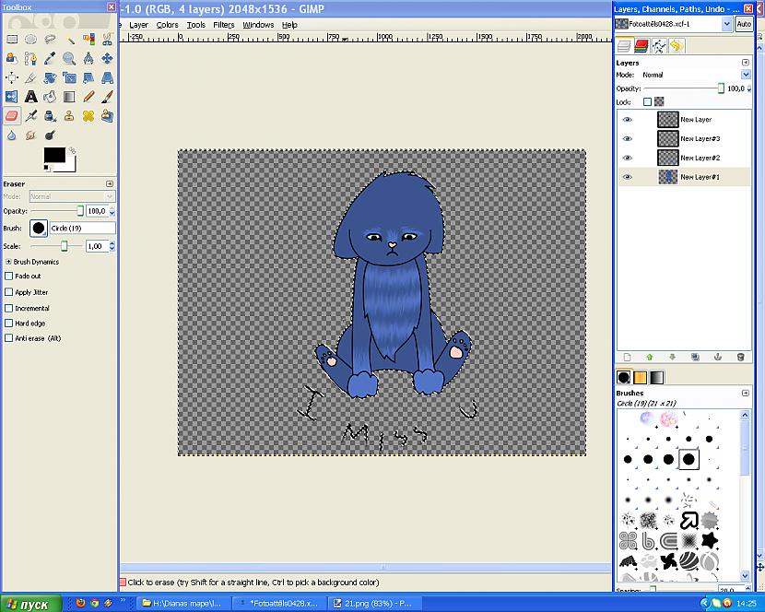Click the black foreground color swatch
Image resolution: width=765 pixels, height=612 pixels.
point(54,155)
